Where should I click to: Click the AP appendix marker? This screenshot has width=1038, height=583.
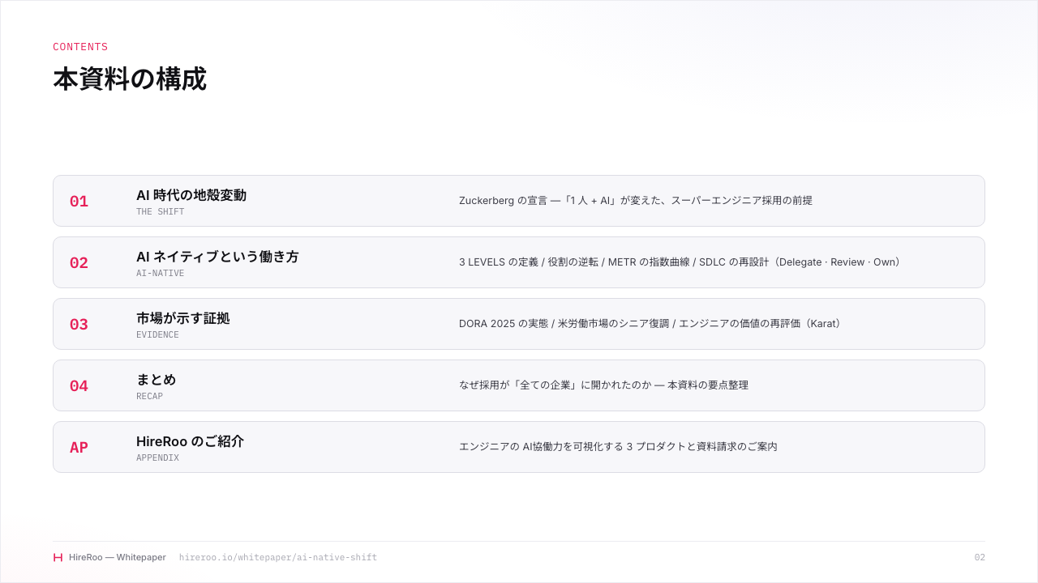coord(79,448)
